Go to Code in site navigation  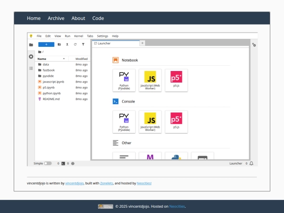[x=98, y=18]
